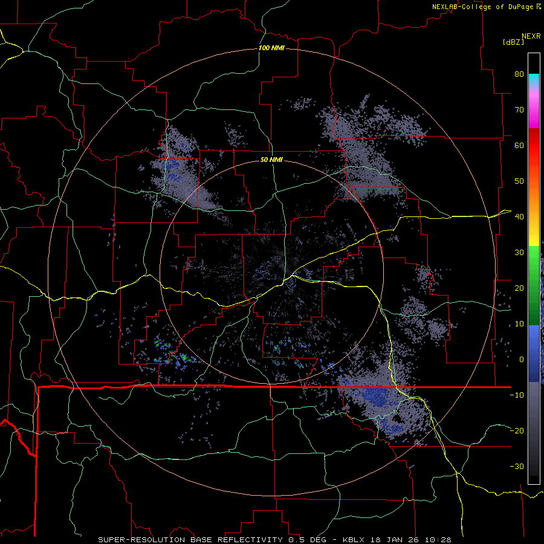Image resolution: width=544 pixels, height=544 pixels.
Task: Click the 100 NMI range ring label
Action: 271,48
